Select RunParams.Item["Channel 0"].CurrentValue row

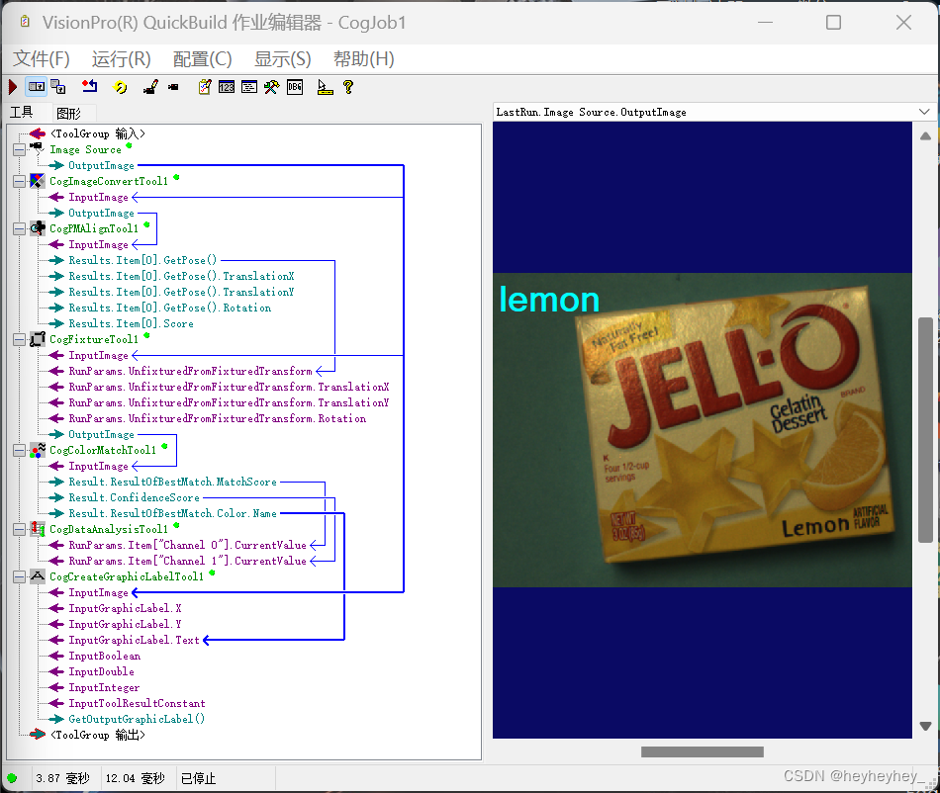[187, 545]
